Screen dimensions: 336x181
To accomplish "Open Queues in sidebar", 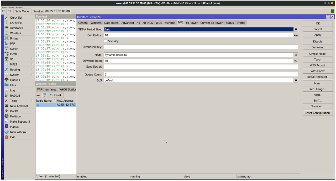I will (15, 80).
